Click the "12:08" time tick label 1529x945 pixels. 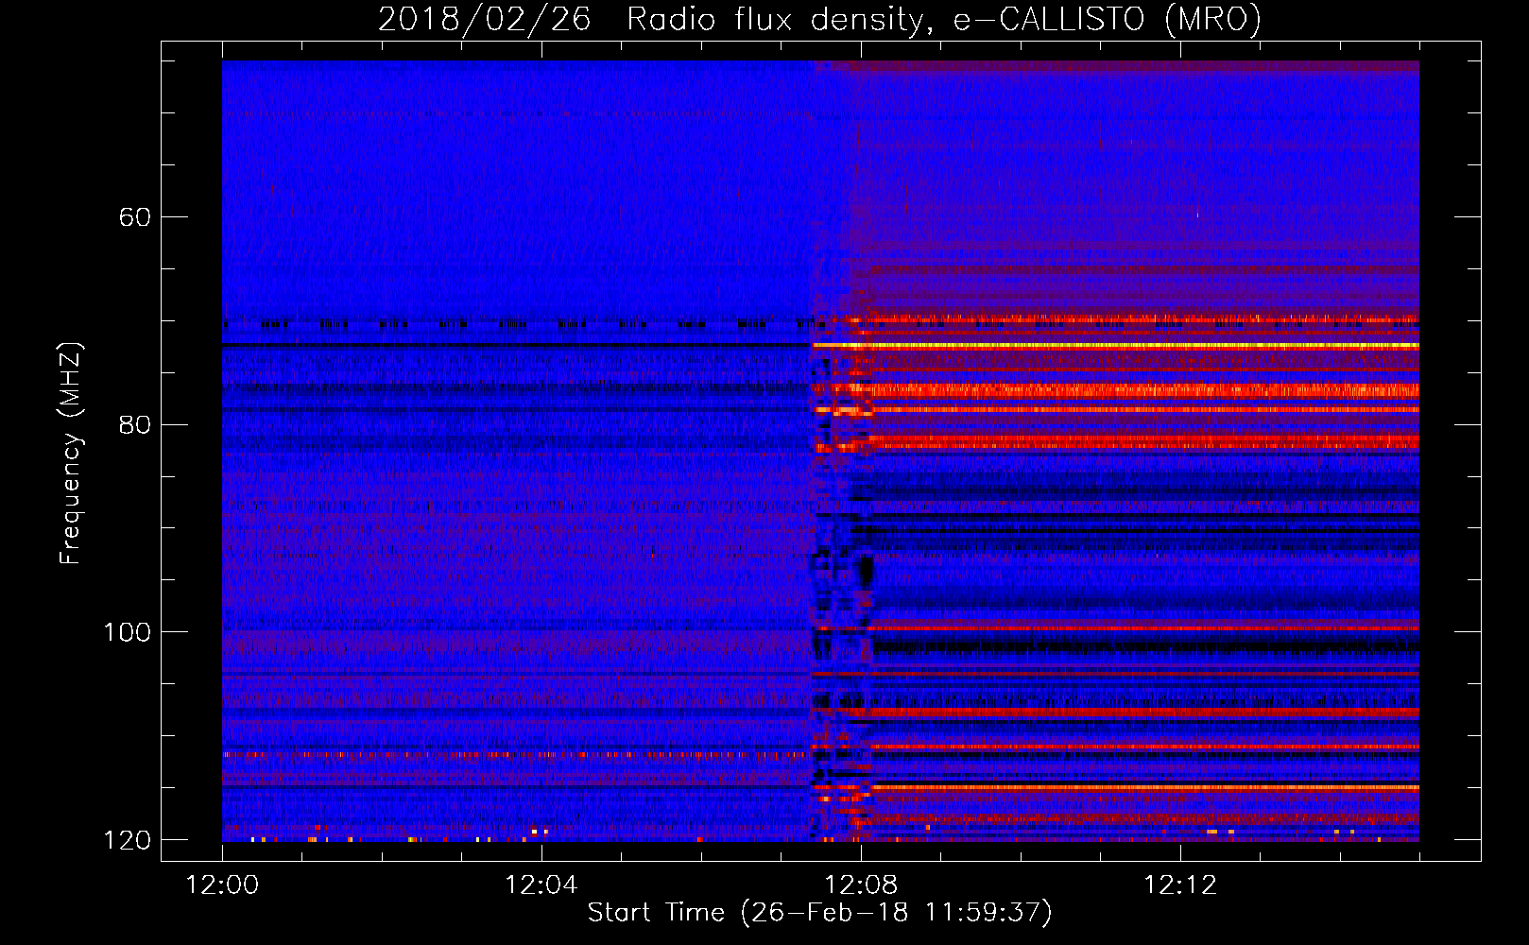(x=861, y=885)
